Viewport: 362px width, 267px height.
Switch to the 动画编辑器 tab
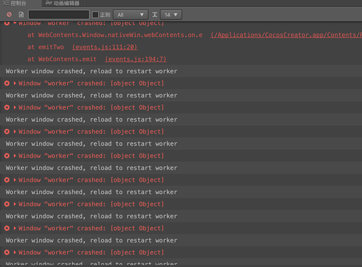tap(63, 3)
